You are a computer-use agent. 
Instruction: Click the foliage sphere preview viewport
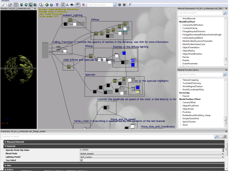(18, 69)
